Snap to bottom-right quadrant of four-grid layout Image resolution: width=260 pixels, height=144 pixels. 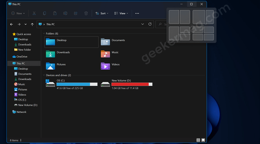point(209,37)
